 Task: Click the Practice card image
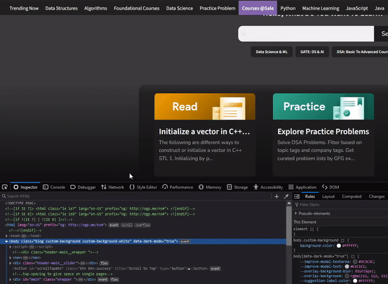click(323, 107)
